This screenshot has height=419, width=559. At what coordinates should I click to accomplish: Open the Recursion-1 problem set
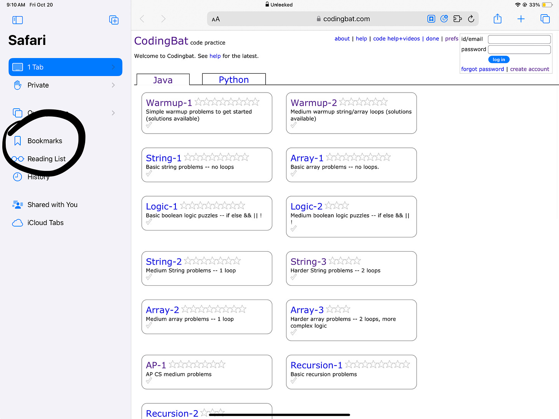point(316,365)
